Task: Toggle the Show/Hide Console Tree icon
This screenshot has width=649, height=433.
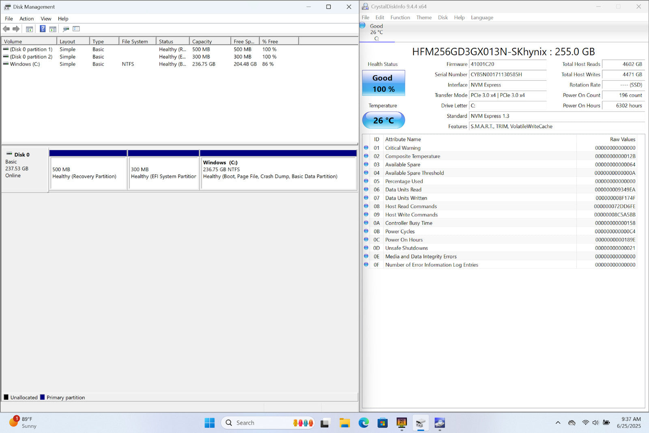Action: [29, 29]
